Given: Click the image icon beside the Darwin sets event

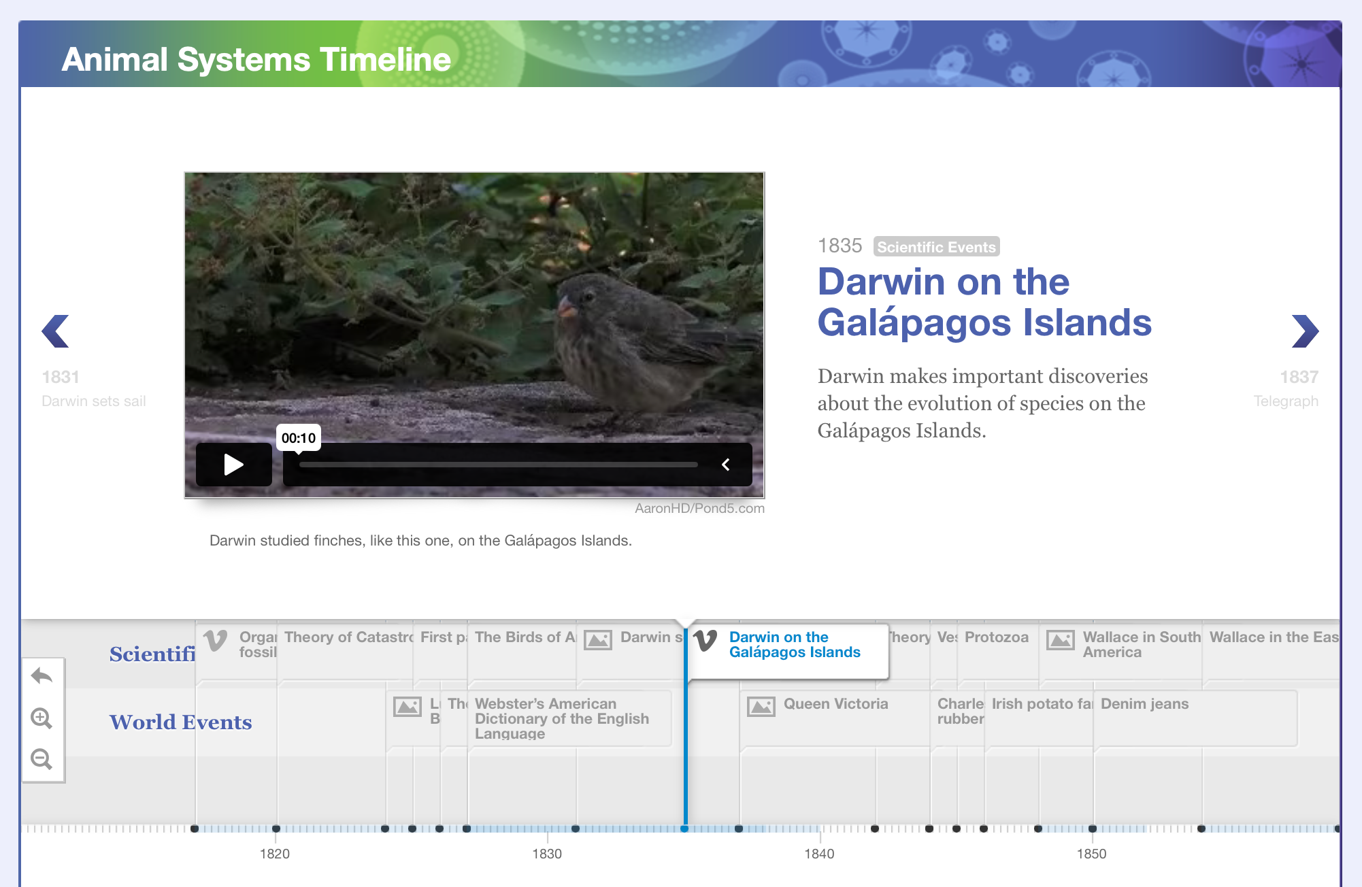Looking at the screenshot, I should click(597, 640).
